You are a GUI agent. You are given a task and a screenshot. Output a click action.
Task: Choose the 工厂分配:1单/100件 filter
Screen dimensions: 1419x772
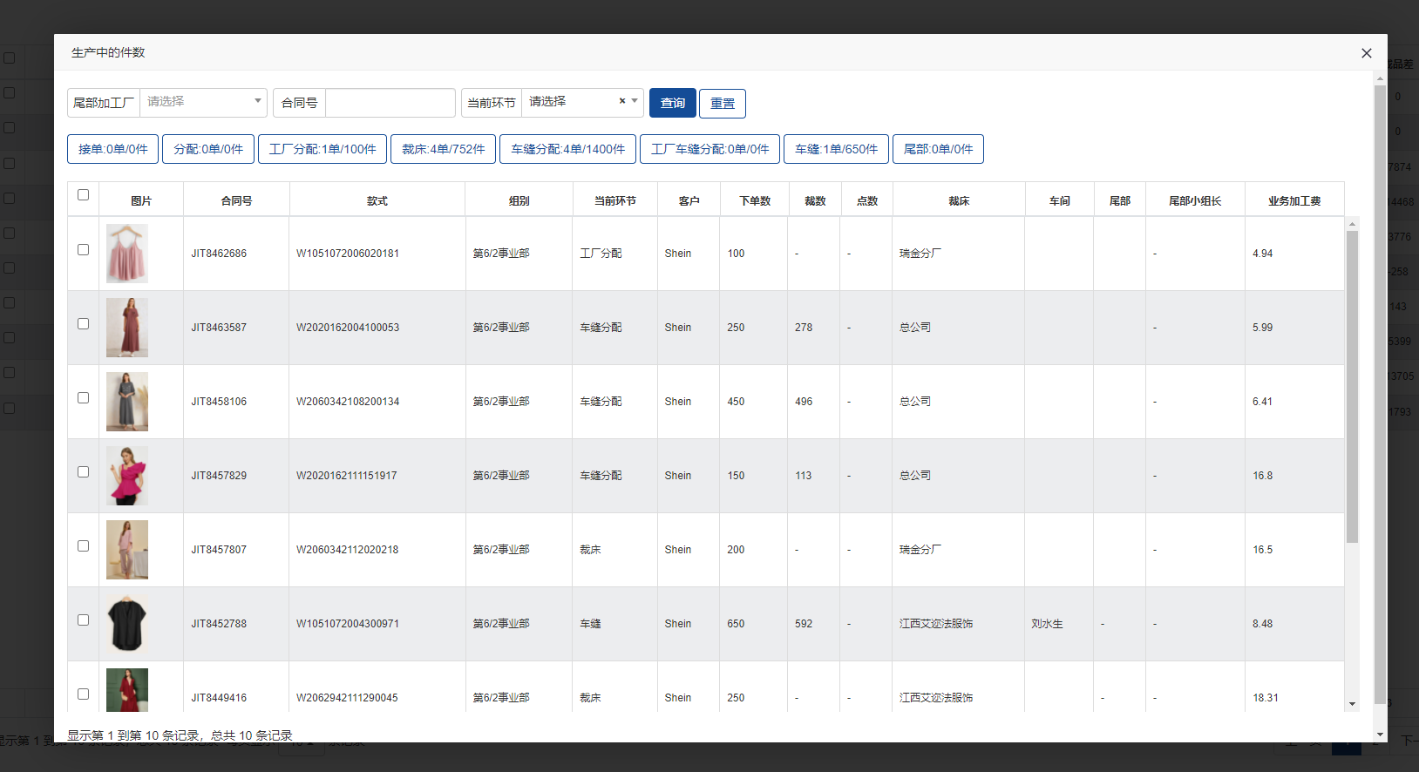322,149
